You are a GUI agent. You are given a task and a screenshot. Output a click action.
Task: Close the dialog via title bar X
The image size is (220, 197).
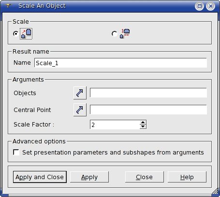[210, 6]
